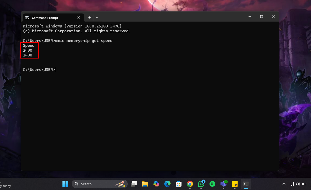Click the last C:\Users\USER> prompt line
This screenshot has width=311, height=190.
pyautogui.click(x=39, y=70)
